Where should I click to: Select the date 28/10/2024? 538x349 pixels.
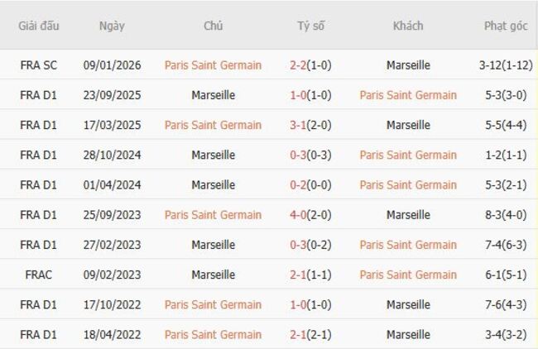tap(112, 155)
